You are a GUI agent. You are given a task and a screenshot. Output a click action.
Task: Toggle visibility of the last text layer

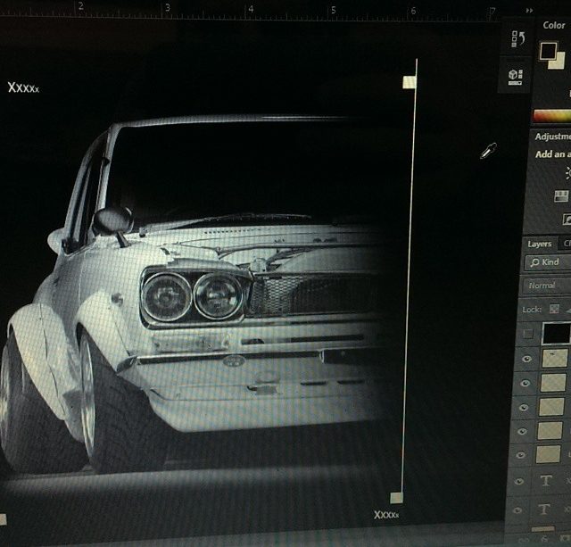(x=527, y=509)
